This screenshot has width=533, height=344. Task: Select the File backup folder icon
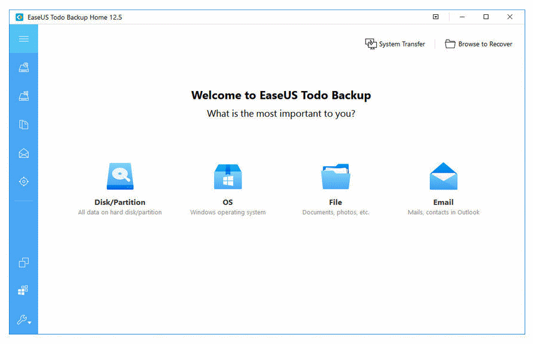(x=336, y=176)
